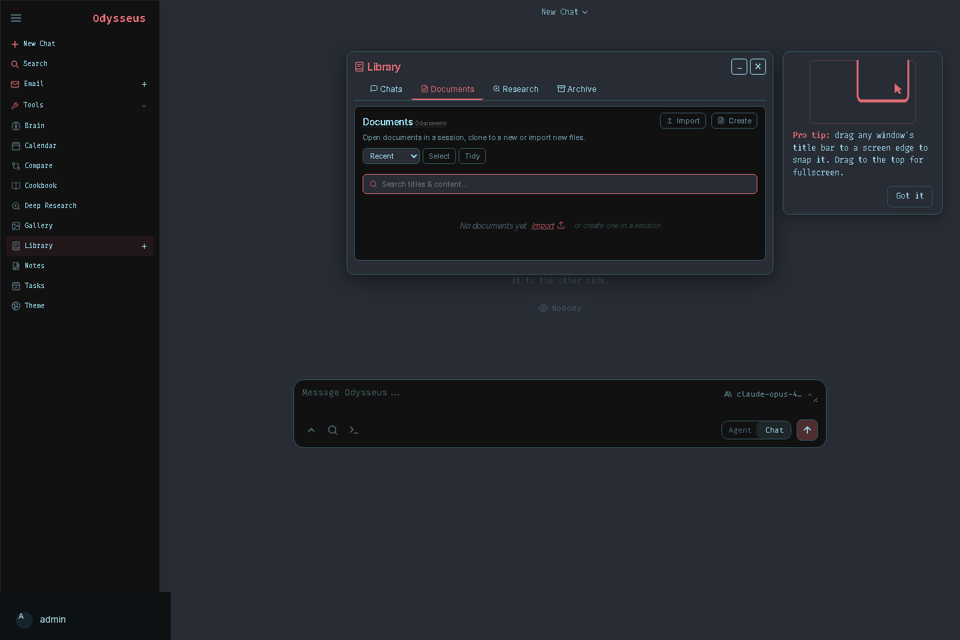
Task: Click the Create document button
Action: tap(734, 121)
